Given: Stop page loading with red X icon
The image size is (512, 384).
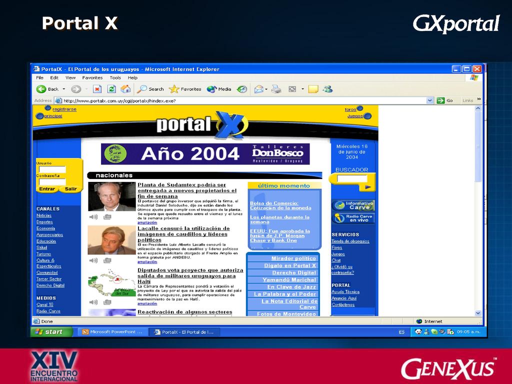Looking at the screenshot, I should 97,89.
